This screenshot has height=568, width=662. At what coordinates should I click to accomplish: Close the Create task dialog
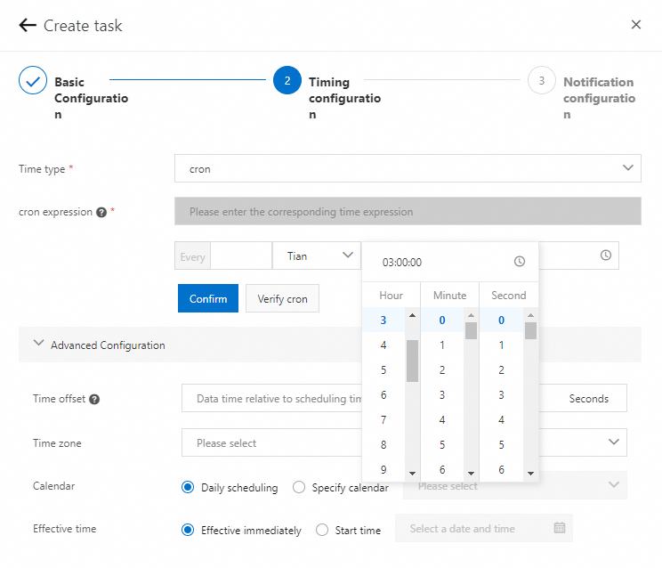(636, 25)
